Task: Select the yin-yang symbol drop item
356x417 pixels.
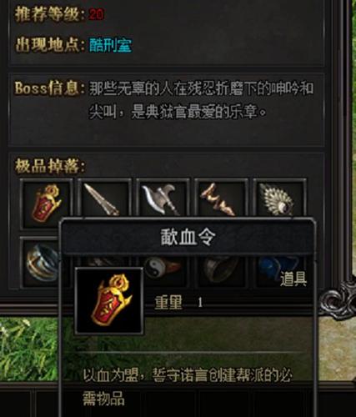Action: click(163, 269)
